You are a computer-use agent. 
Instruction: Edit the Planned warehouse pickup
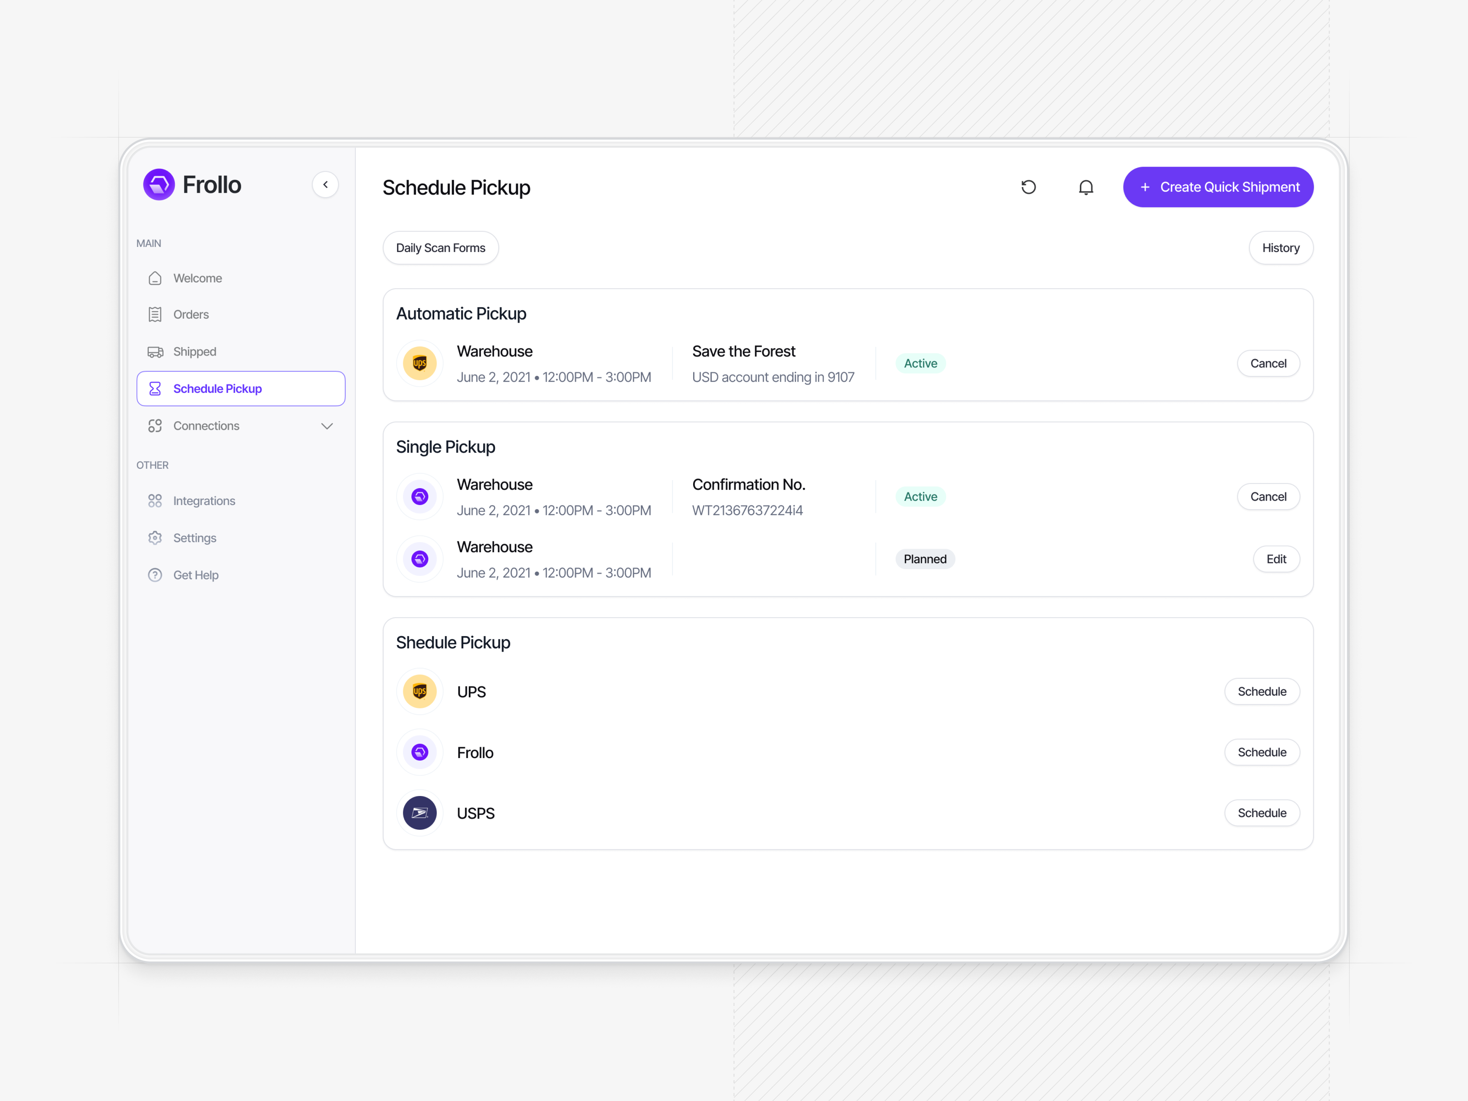tap(1276, 559)
